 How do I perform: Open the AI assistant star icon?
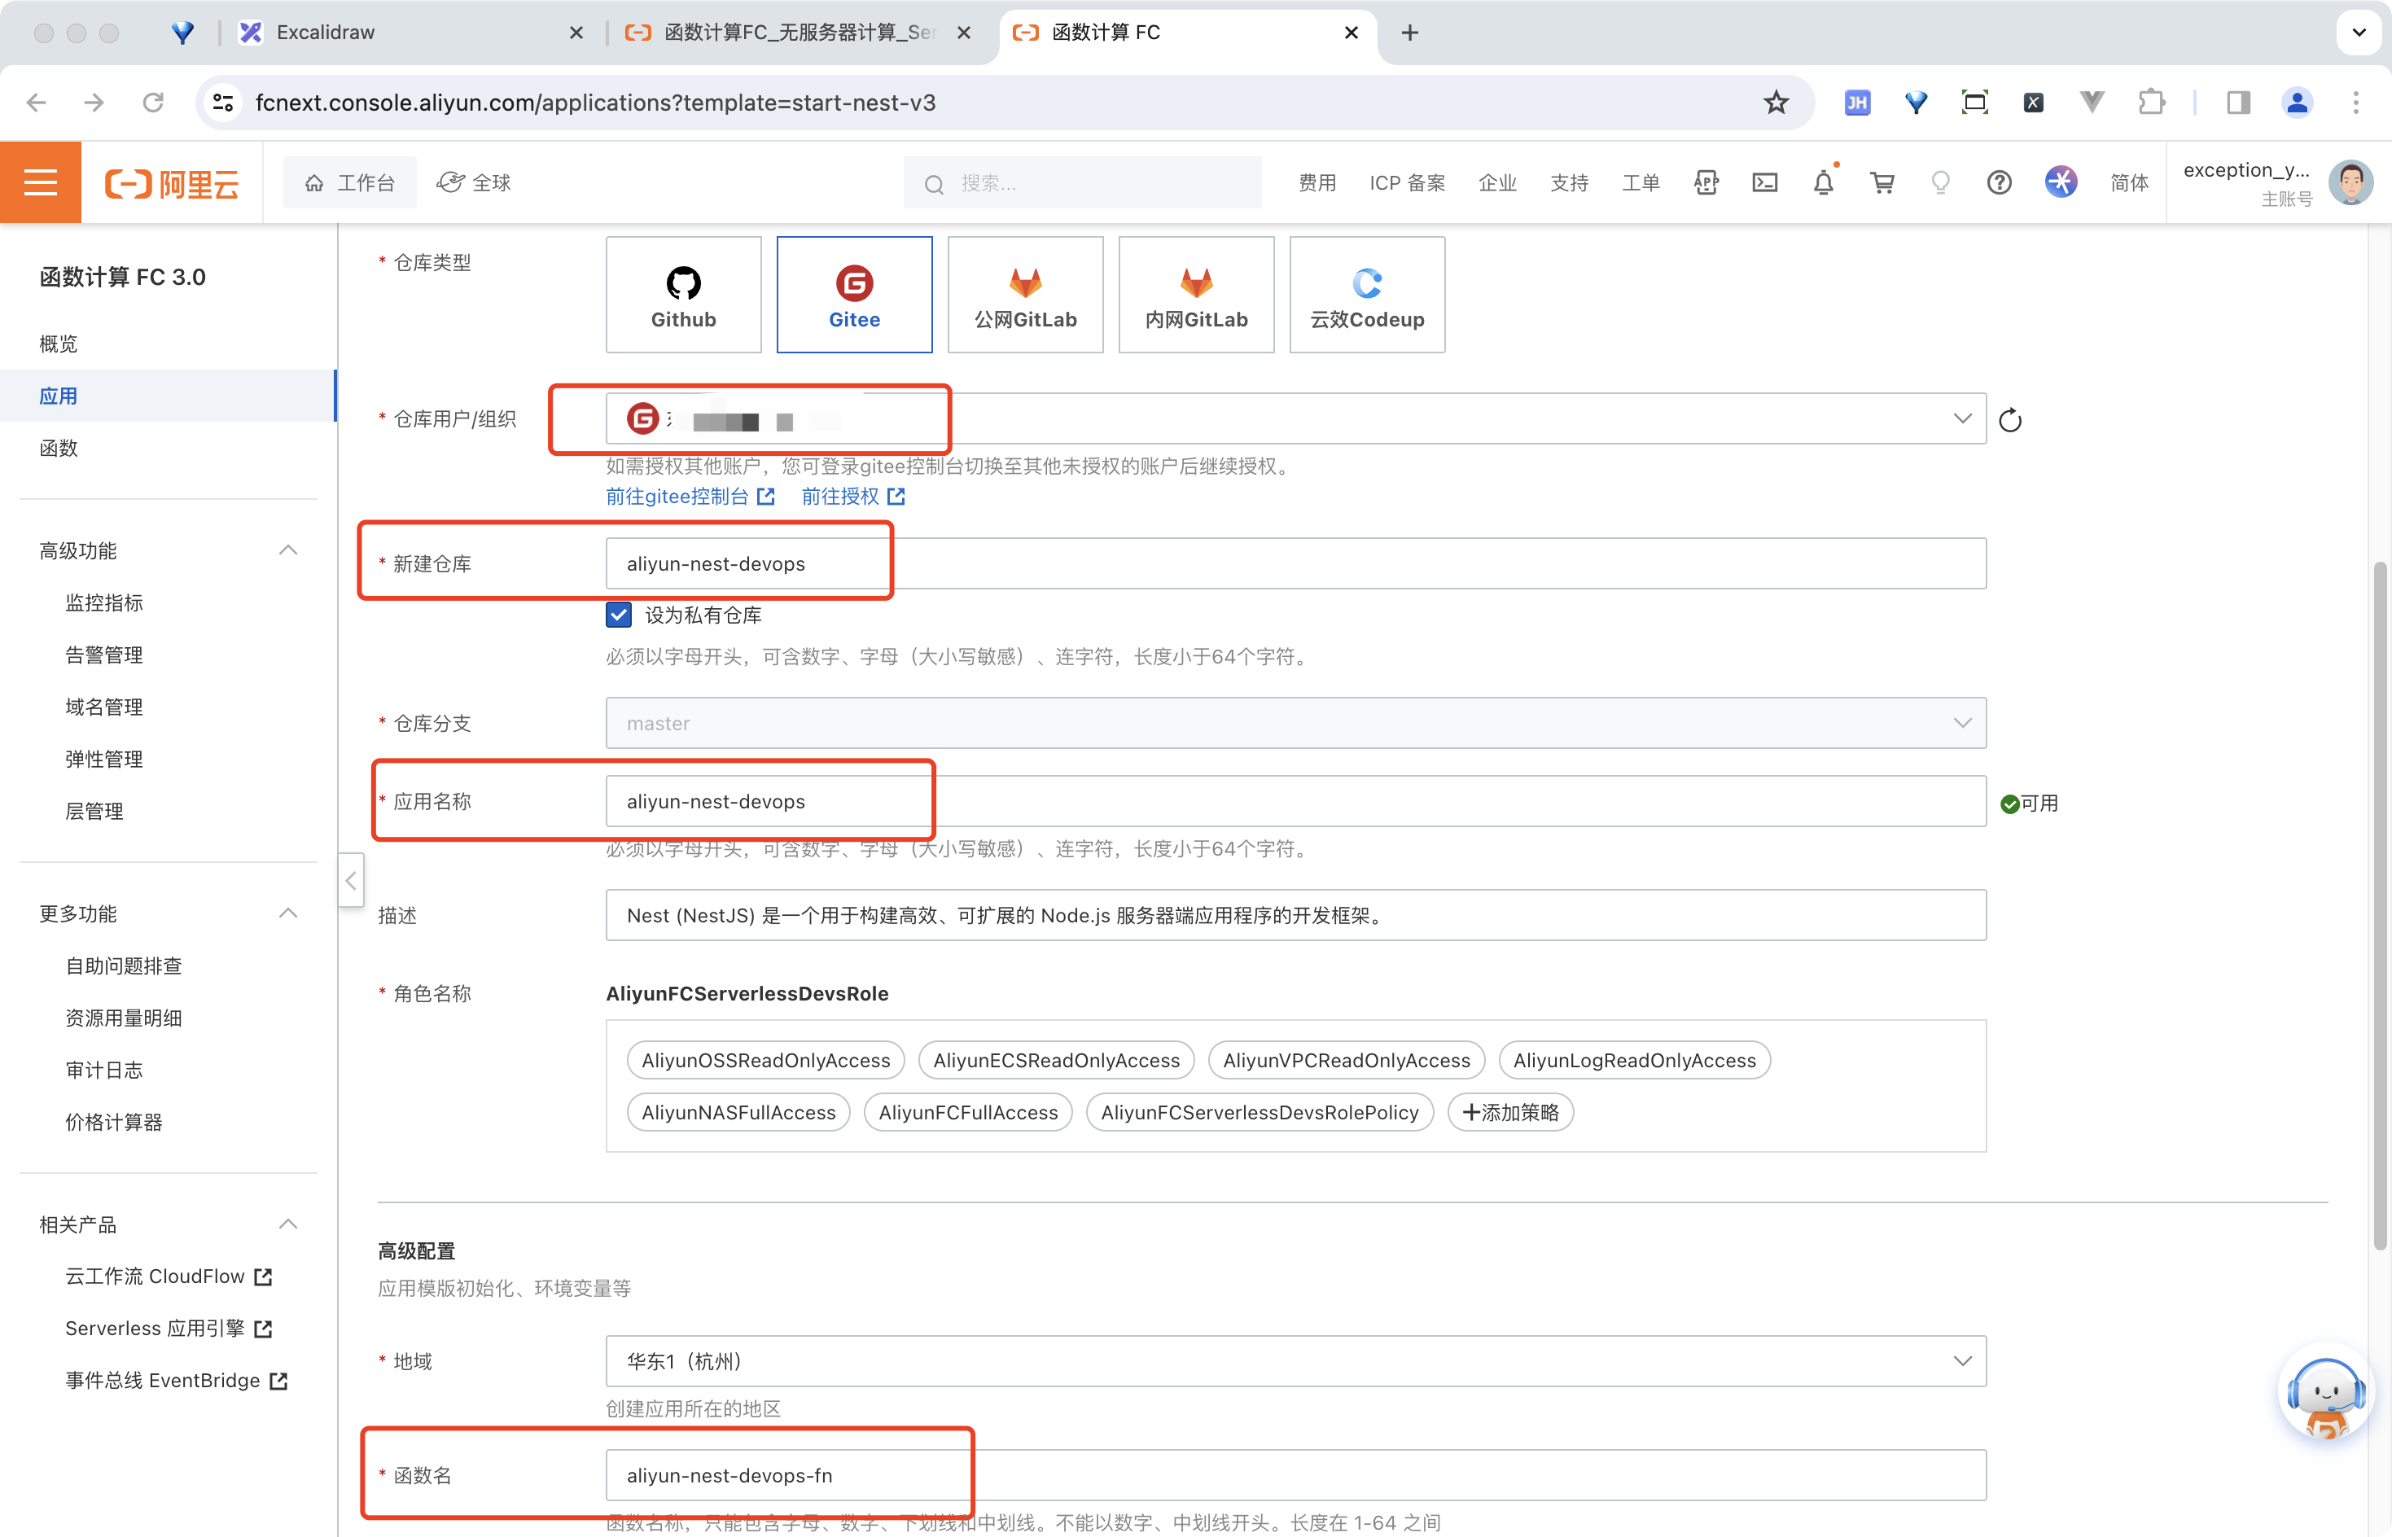(2061, 182)
